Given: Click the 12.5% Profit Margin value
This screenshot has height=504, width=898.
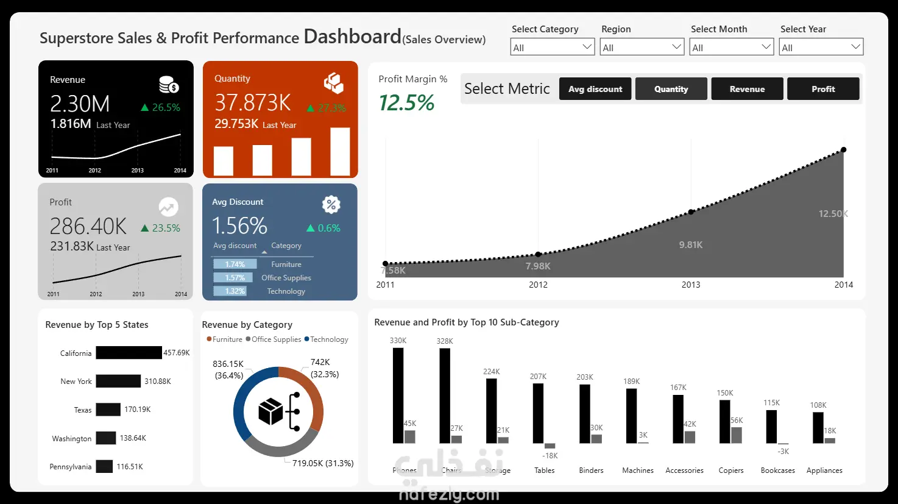Looking at the screenshot, I should tap(406, 102).
